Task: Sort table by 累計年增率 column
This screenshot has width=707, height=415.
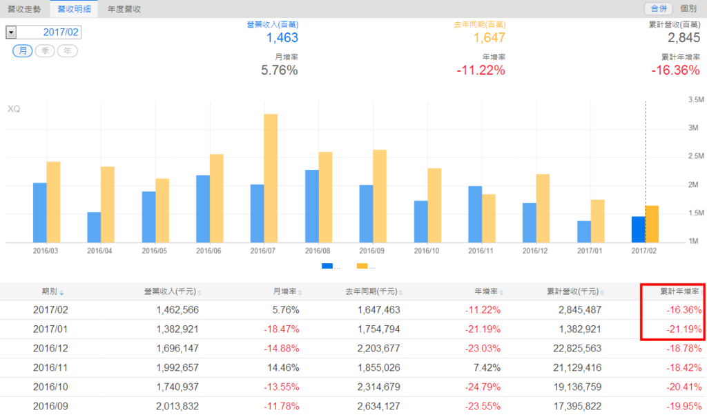Action: 680,292
